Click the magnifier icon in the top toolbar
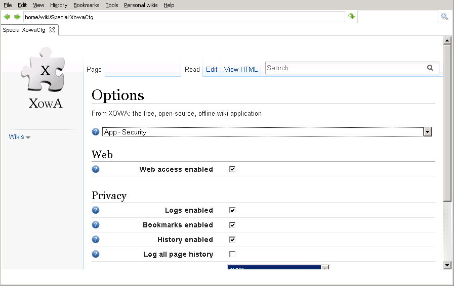 click(x=444, y=17)
